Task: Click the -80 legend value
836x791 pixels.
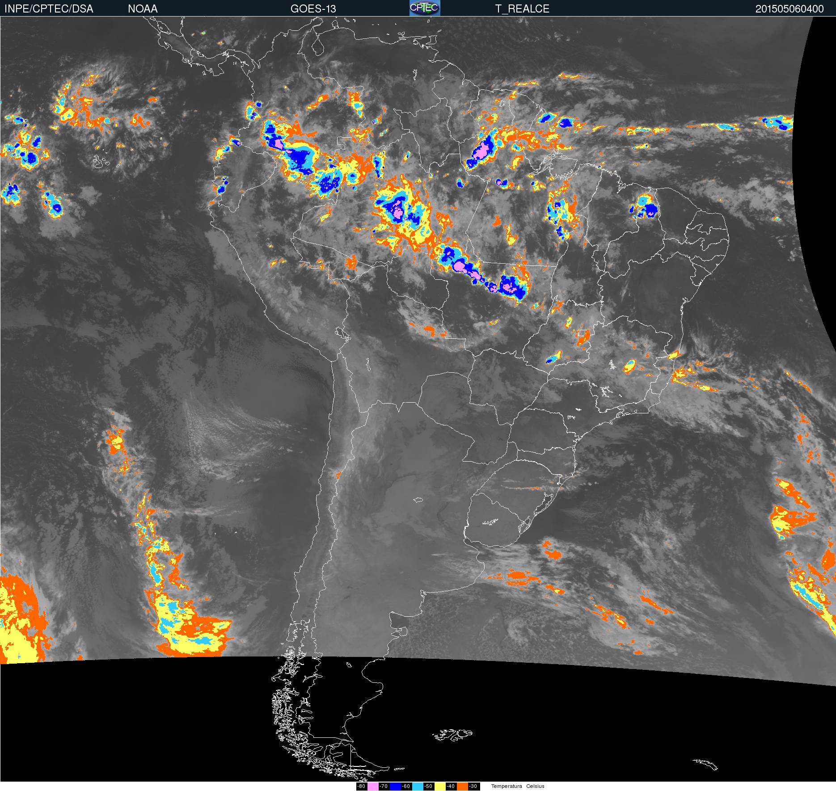Action: [x=362, y=786]
